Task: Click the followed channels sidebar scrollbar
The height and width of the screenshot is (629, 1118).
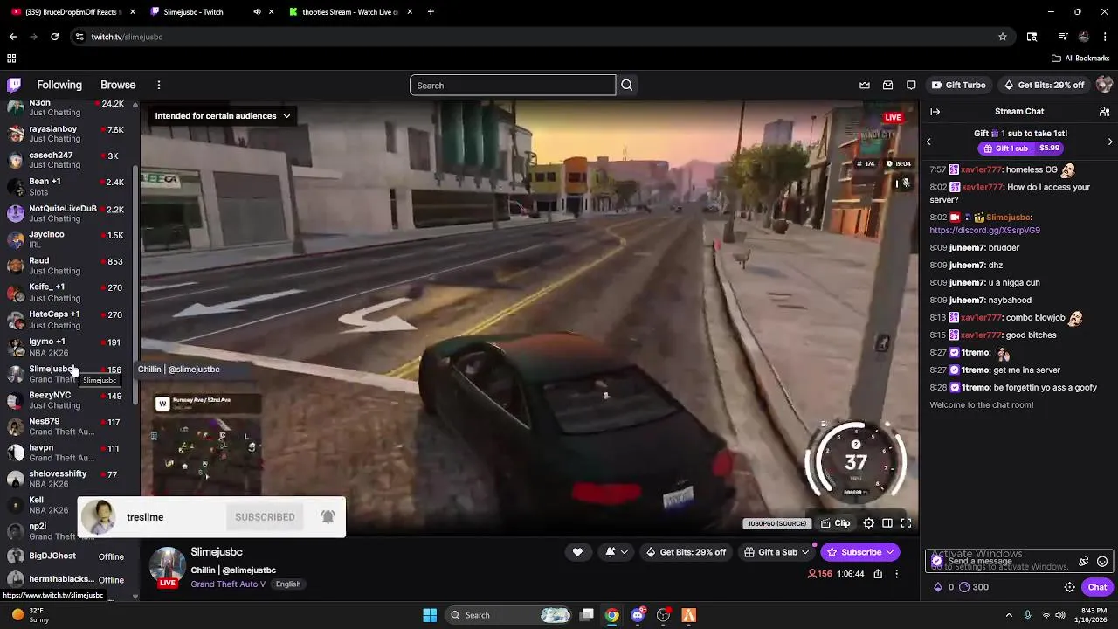Action: [135, 285]
